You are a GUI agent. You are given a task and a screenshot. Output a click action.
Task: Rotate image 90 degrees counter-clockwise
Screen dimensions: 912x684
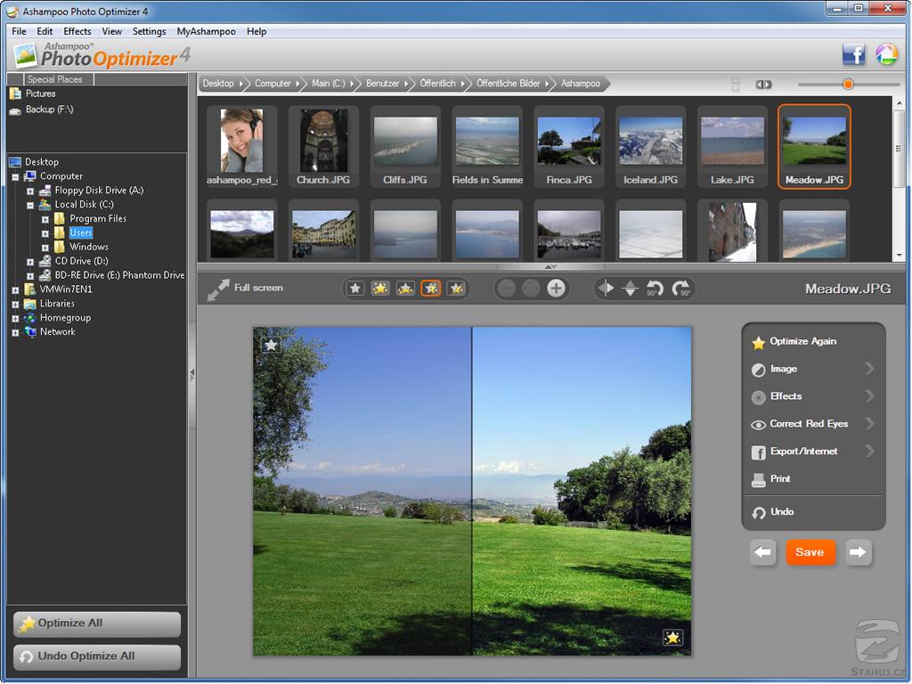pyautogui.click(x=655, y=289)
